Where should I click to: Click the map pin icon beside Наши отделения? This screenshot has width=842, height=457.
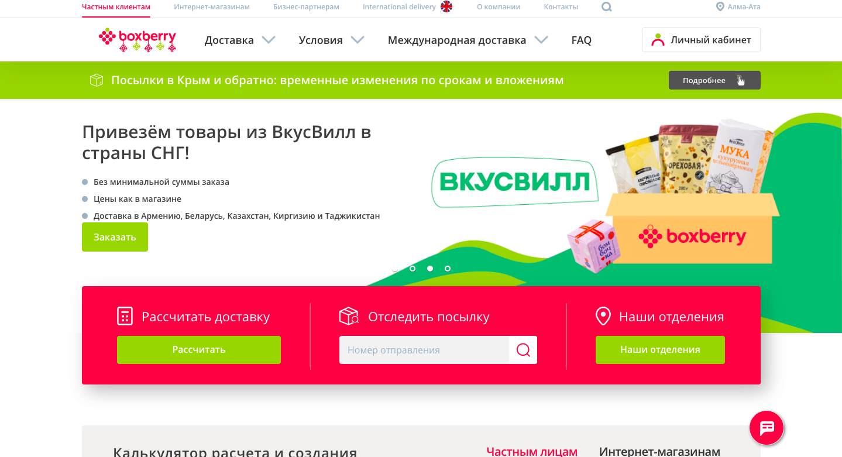(x=603, y=317)
